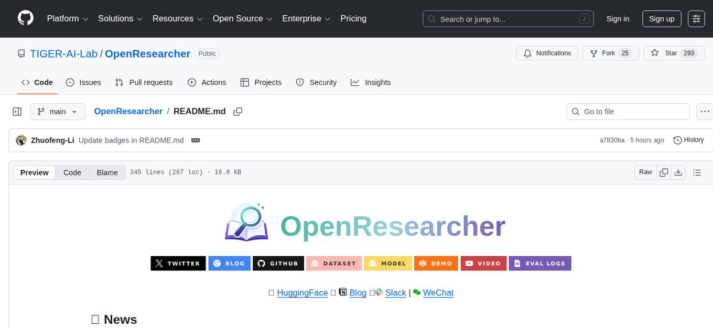Click the Sign up button

pyautogui.click(x=661, y=18)
